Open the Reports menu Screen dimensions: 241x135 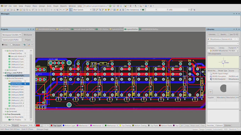click(63, 6)
